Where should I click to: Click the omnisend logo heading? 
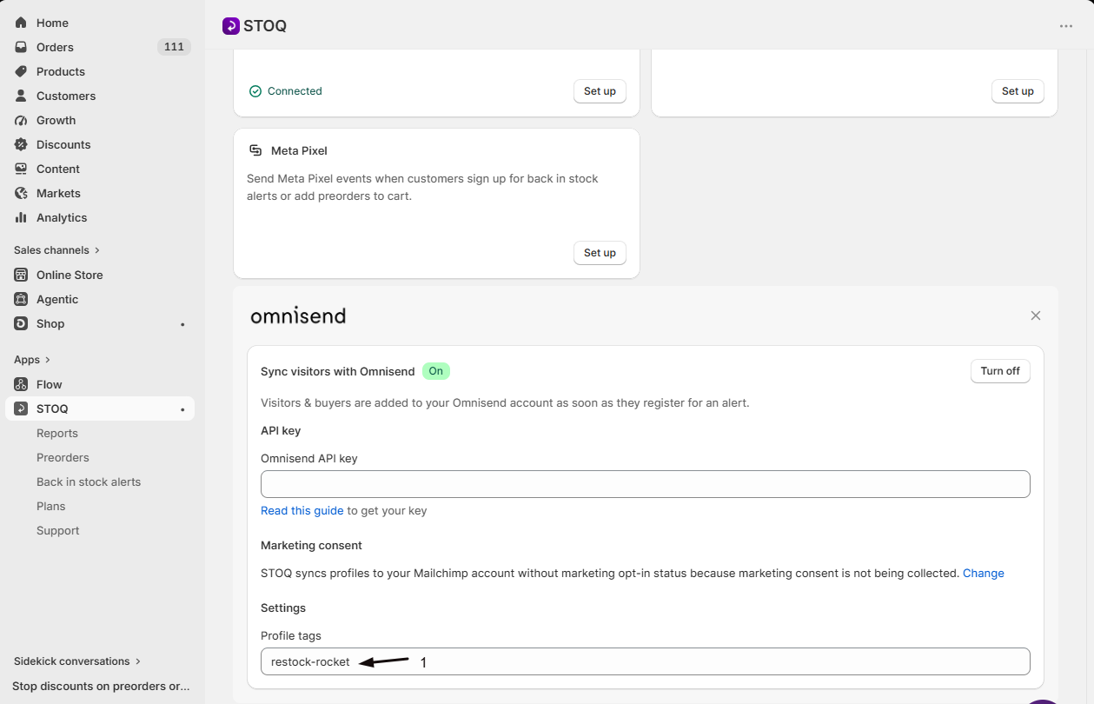(x=298, y=315)
